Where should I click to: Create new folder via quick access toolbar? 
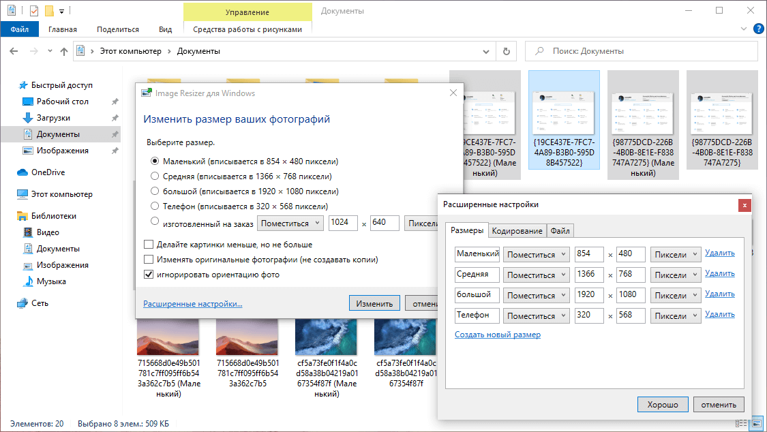(48, 10)
